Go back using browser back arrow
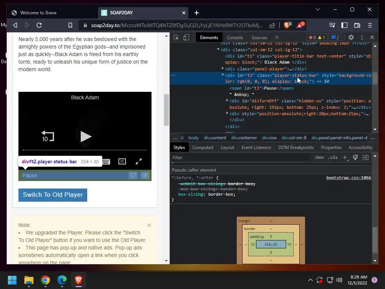385x289 pixels. [x=15, y=25]
